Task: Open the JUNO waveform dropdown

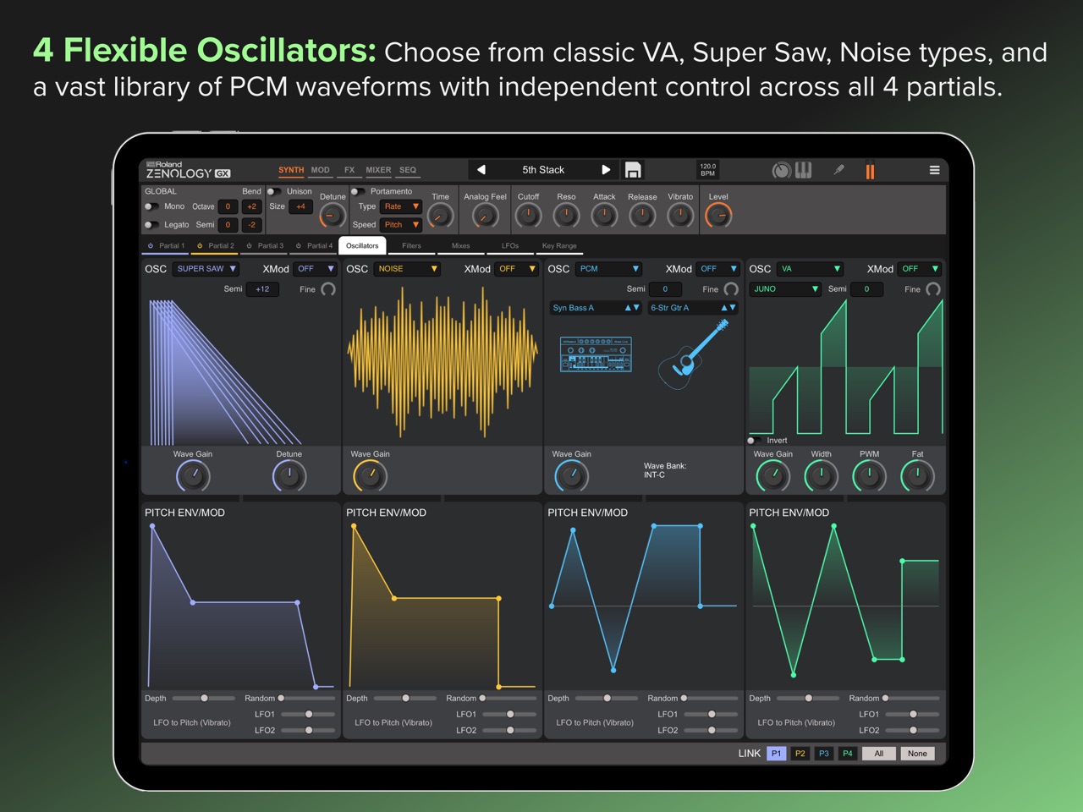Action: point(786,289)
